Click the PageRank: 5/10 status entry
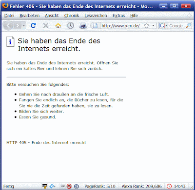Screen dimensions: 195x190 click(100, 186)
